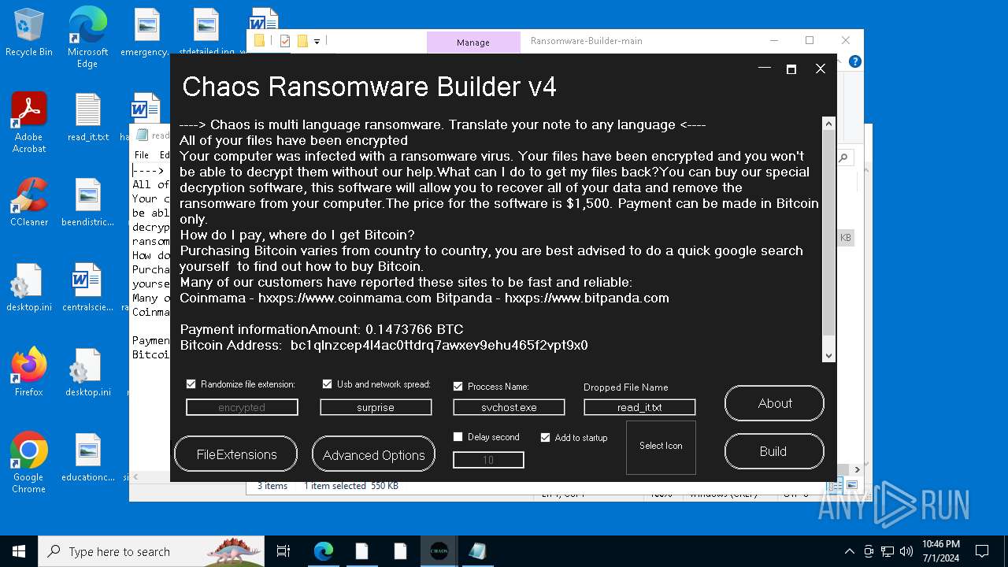Uncheck the Add to startup option
This screenshot has height=567, width=1008.
coord(545,437)
